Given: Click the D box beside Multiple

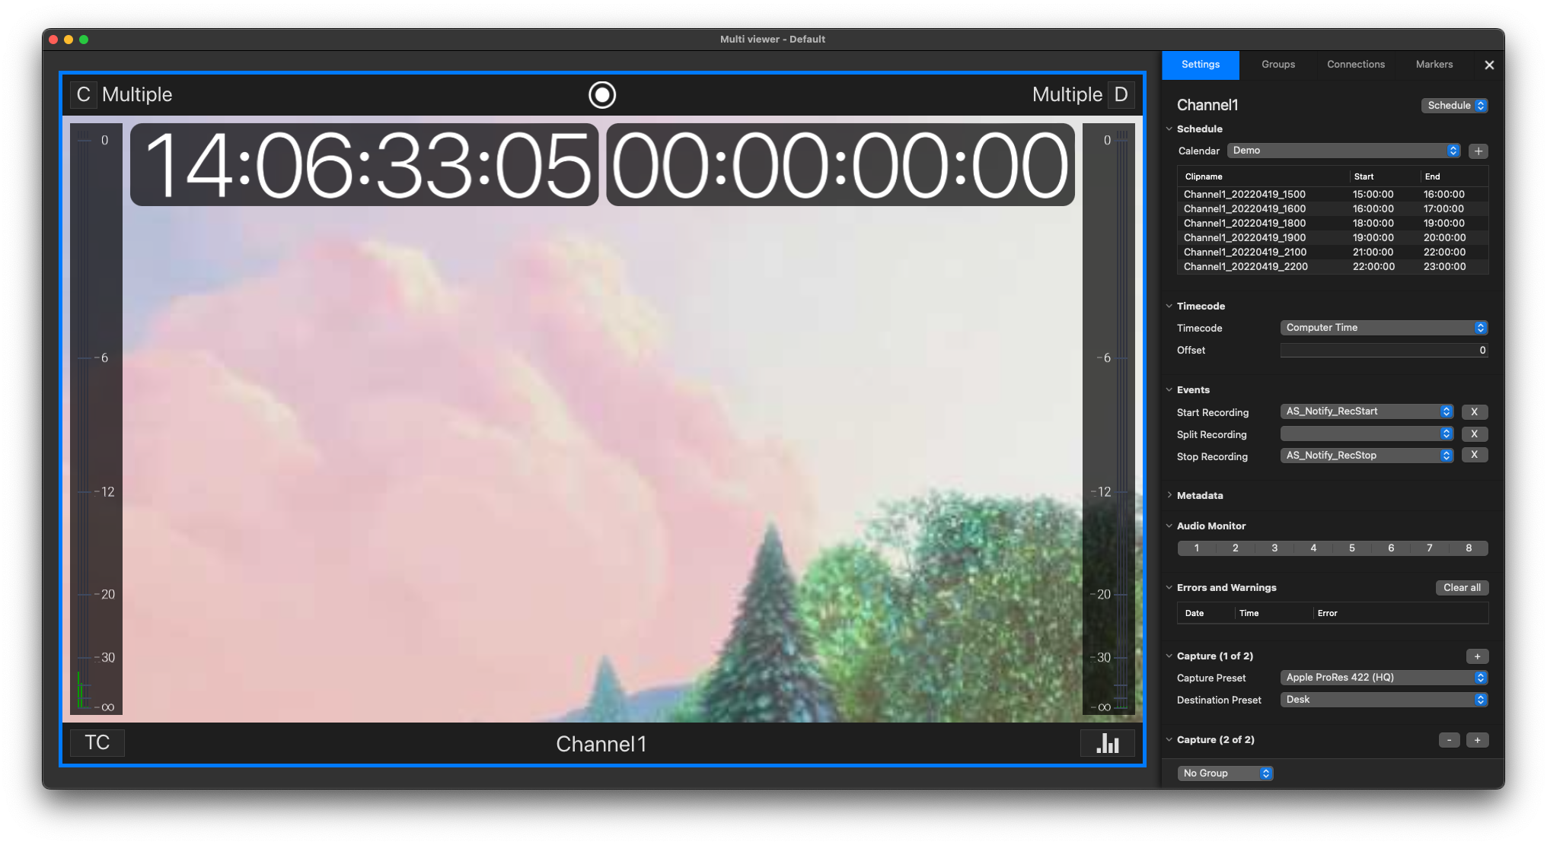Looking at the screenshot, I should pyautogui.click(x=1121, y=95).
